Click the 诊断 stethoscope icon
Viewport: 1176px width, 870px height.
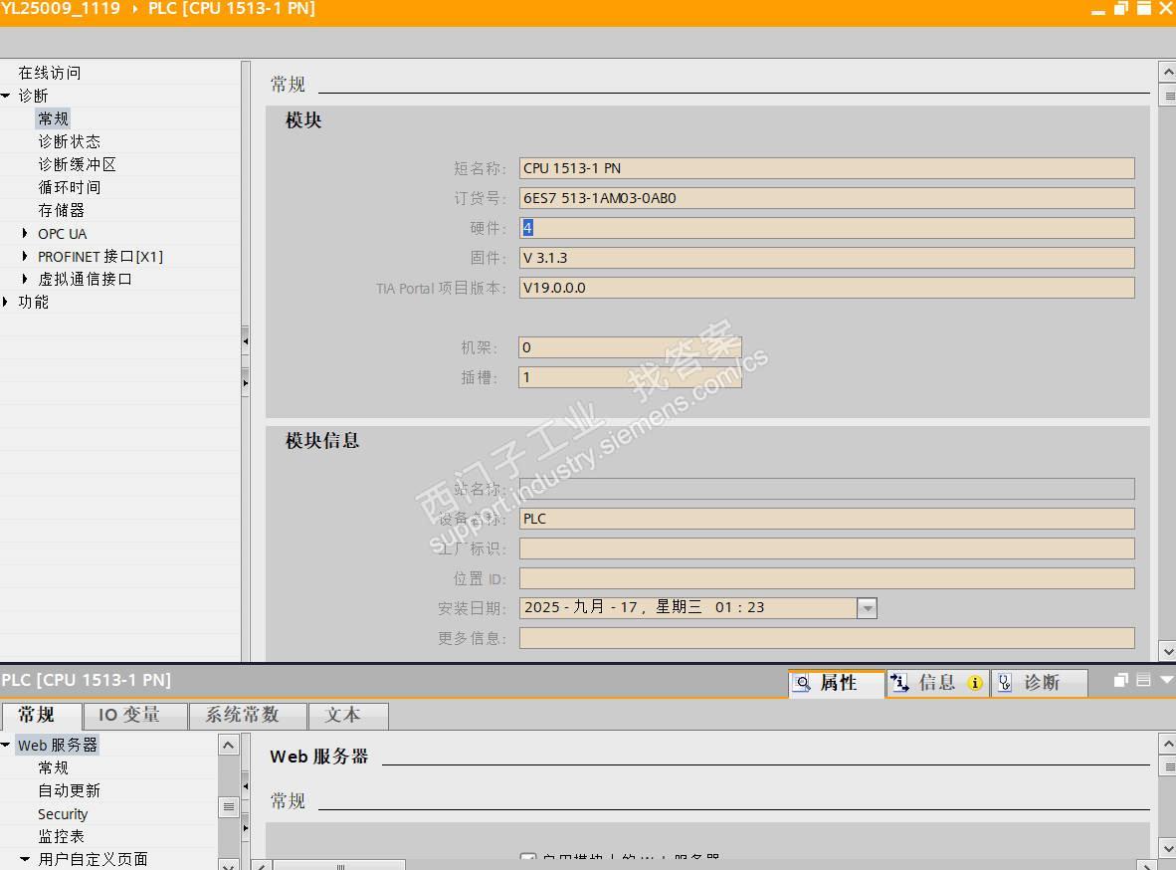coord(1005,682)
